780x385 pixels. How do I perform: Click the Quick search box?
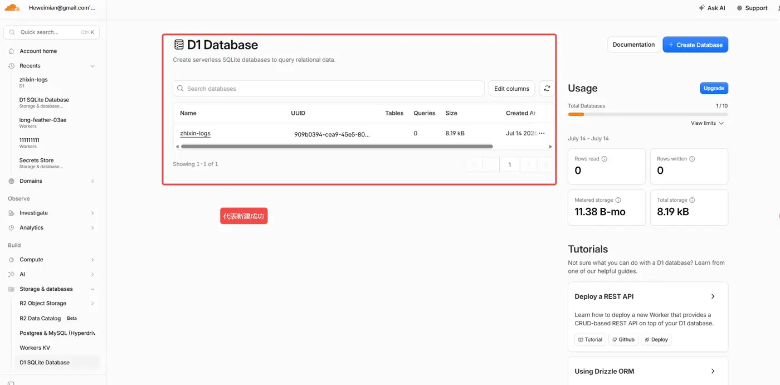(x=52, y=32)
